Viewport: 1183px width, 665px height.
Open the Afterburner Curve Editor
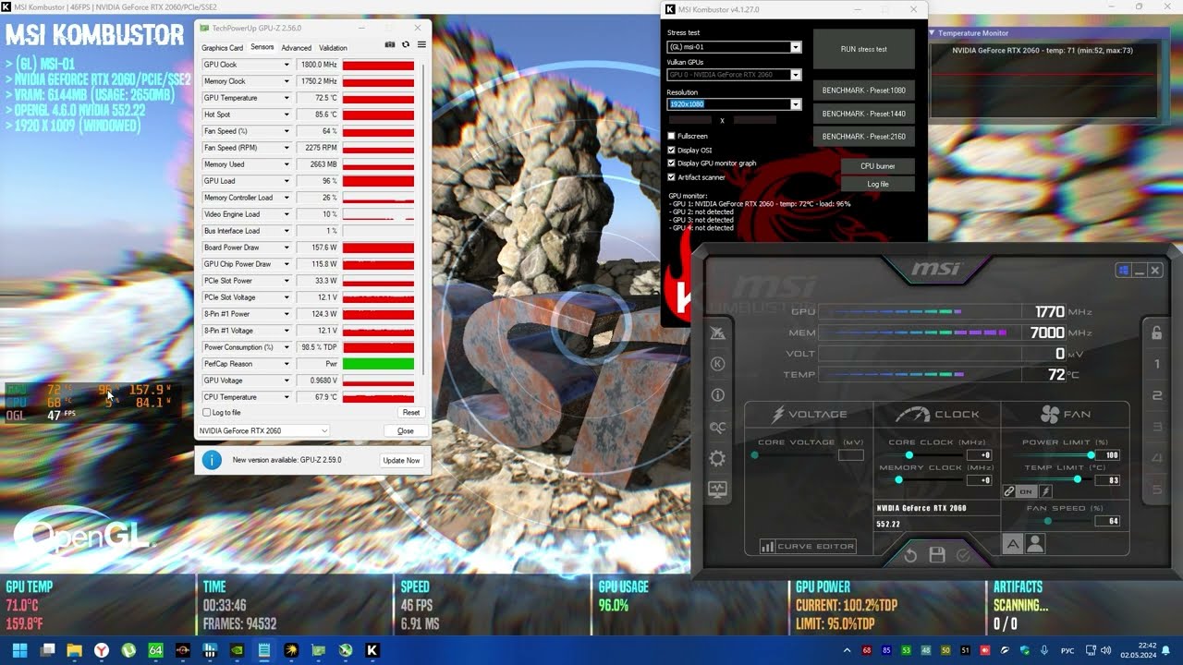[809, 547]
